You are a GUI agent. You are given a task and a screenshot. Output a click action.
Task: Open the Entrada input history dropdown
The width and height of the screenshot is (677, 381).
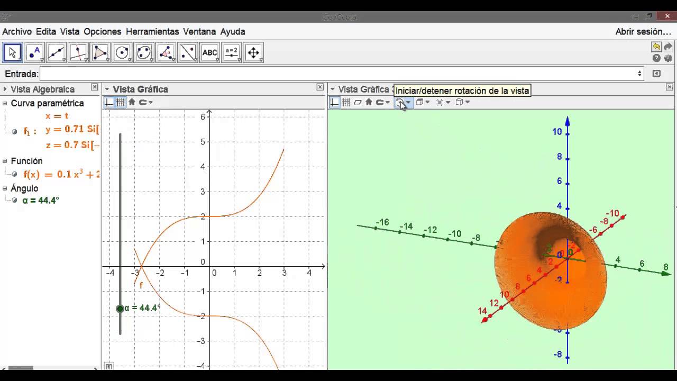coord(639,74)
